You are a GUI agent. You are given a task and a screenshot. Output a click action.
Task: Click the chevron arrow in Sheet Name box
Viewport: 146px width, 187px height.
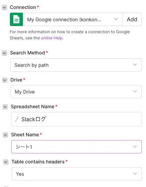click(x=135, y=147)
